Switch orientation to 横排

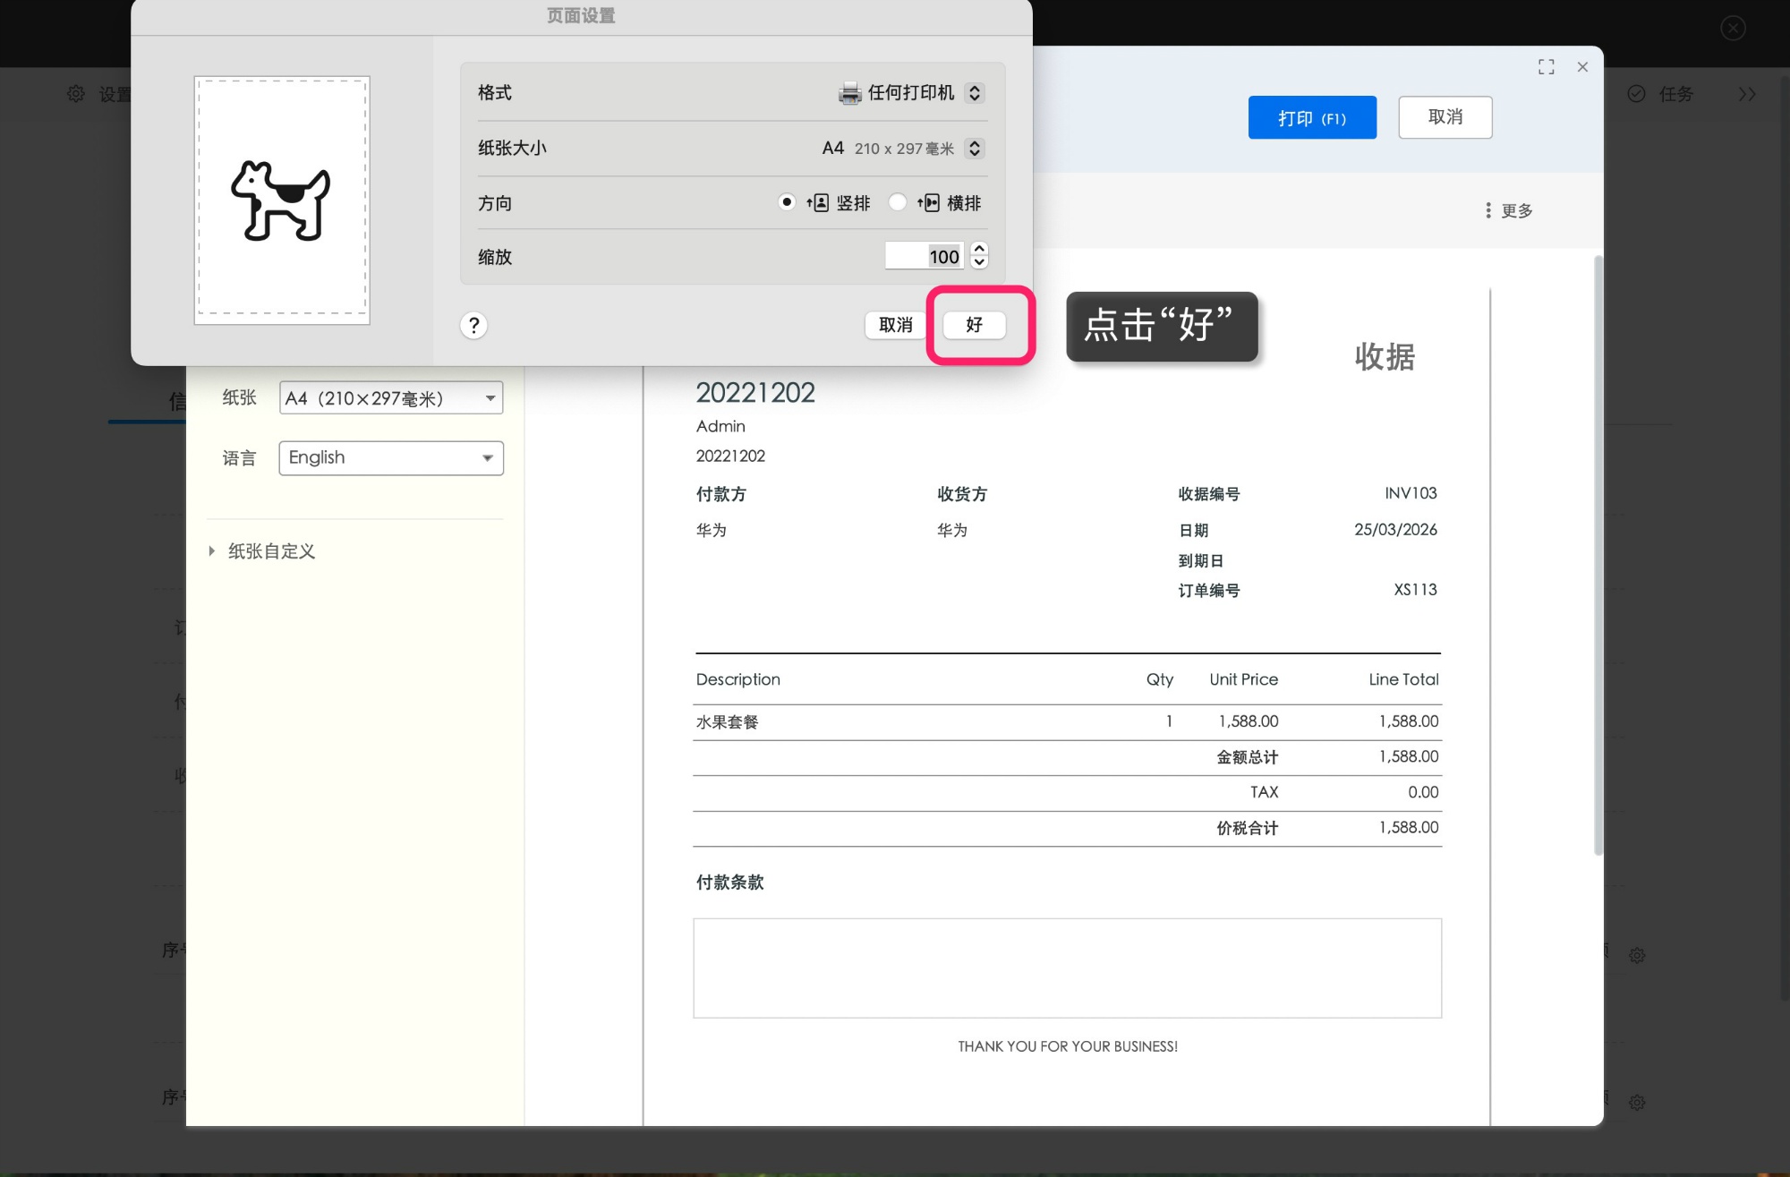click(898, 202)
